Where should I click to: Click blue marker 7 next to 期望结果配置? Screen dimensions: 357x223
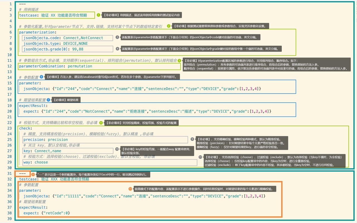click(x=49, y=100)
